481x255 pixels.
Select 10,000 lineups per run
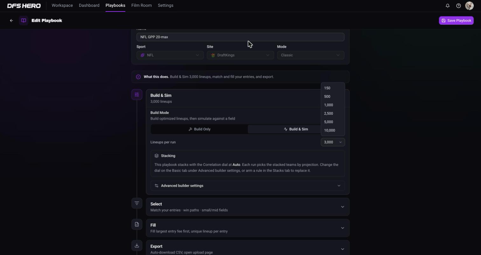[333, 130]
